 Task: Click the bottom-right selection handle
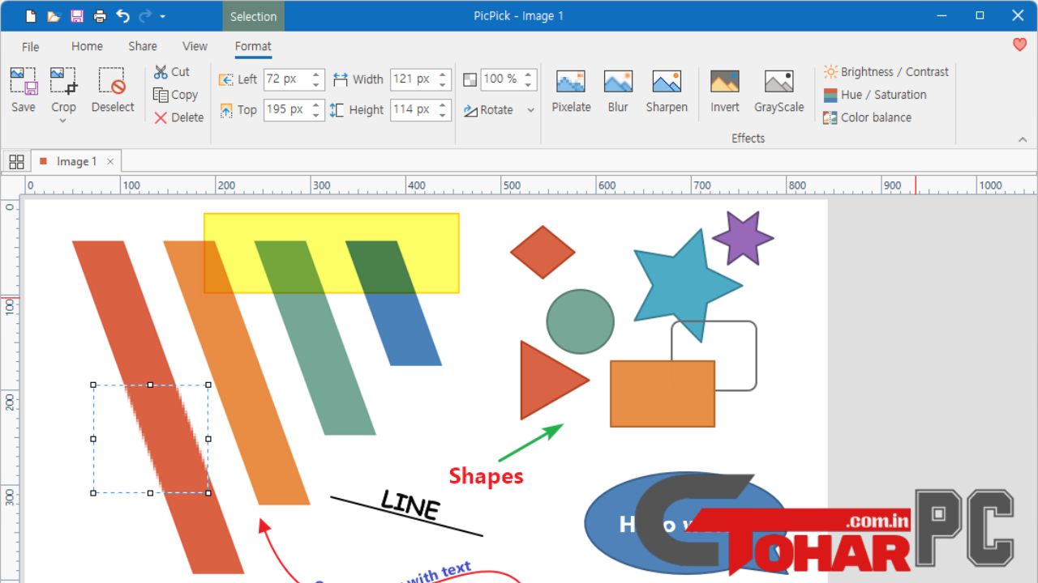coord(208,492)
